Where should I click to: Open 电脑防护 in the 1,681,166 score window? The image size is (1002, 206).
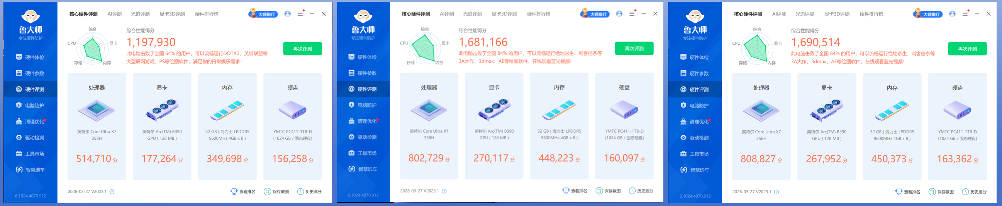(x=363, y=105)
